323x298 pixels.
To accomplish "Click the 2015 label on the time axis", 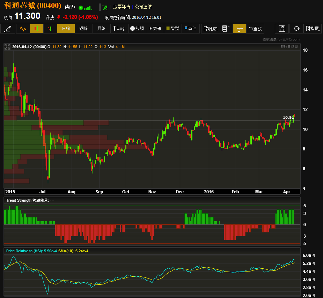I will (x=10, y=192).
